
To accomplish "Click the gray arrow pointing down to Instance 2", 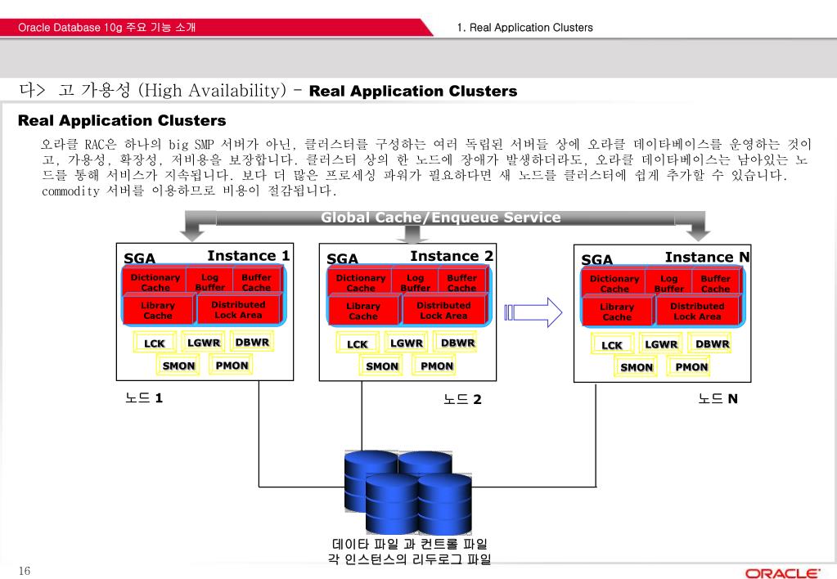I will tap(412, 233).
